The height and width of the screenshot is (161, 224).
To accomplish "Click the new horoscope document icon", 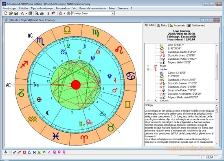I will click(x=6, y=13).
